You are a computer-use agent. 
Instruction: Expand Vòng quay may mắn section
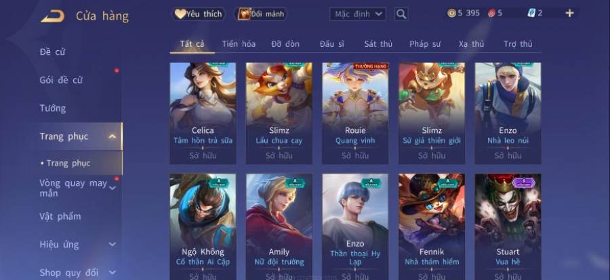(x=112, y=188)
